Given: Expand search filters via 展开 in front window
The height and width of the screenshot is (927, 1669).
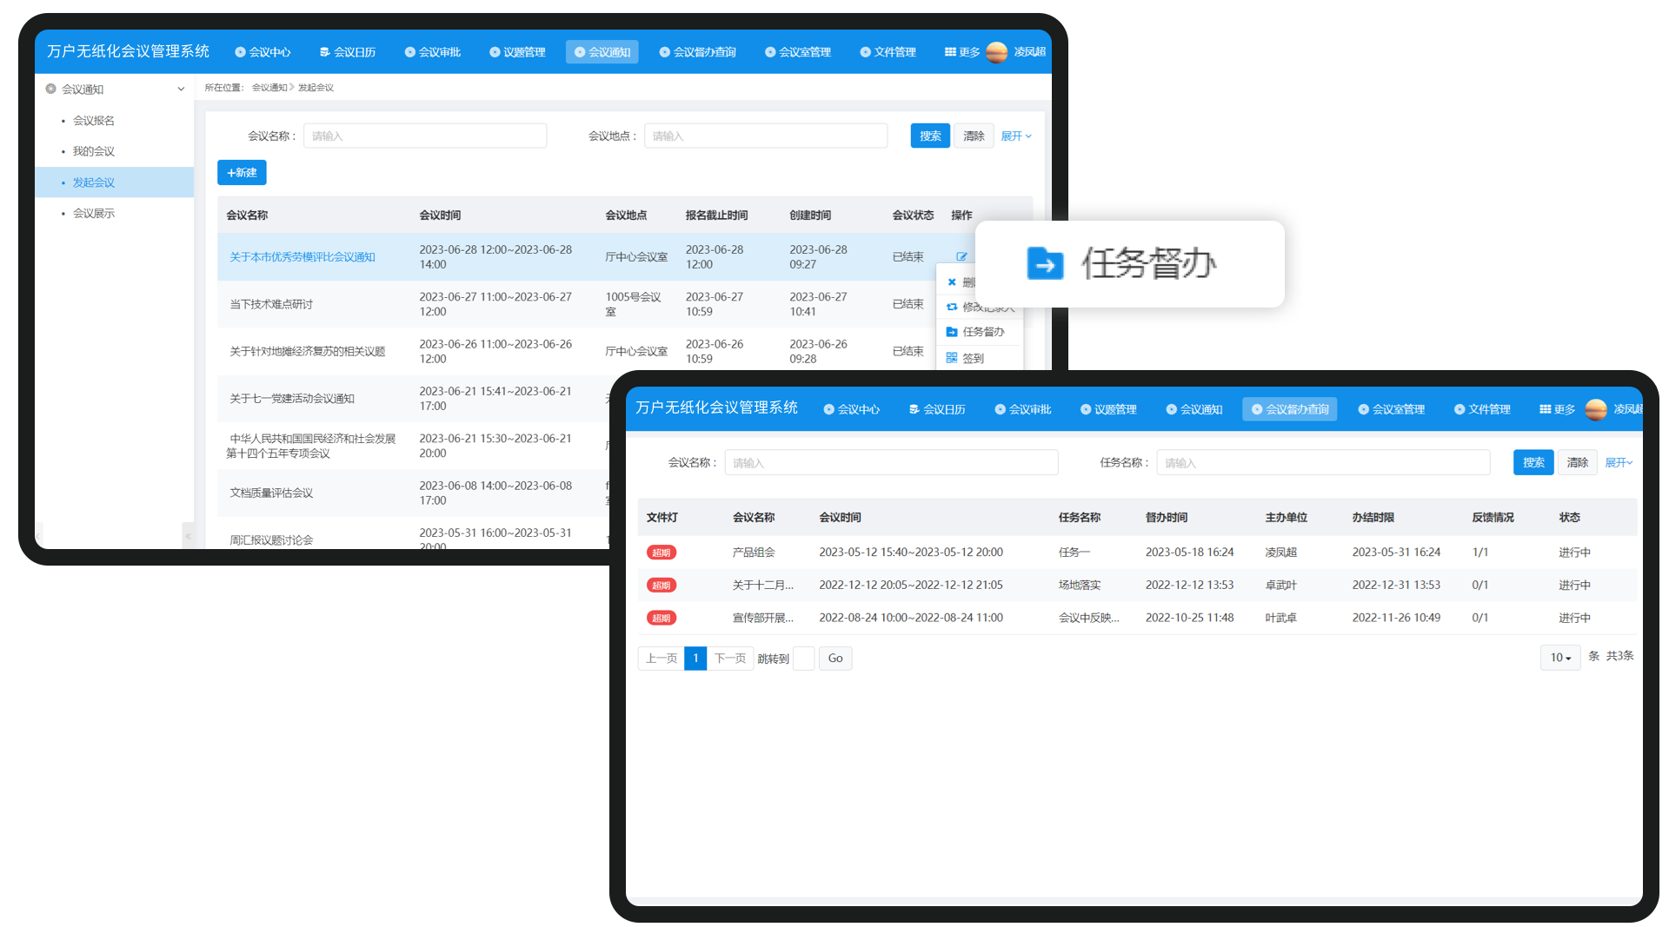Looking at the screenshot, I should pyautogui.click(x=1619, y=463).
